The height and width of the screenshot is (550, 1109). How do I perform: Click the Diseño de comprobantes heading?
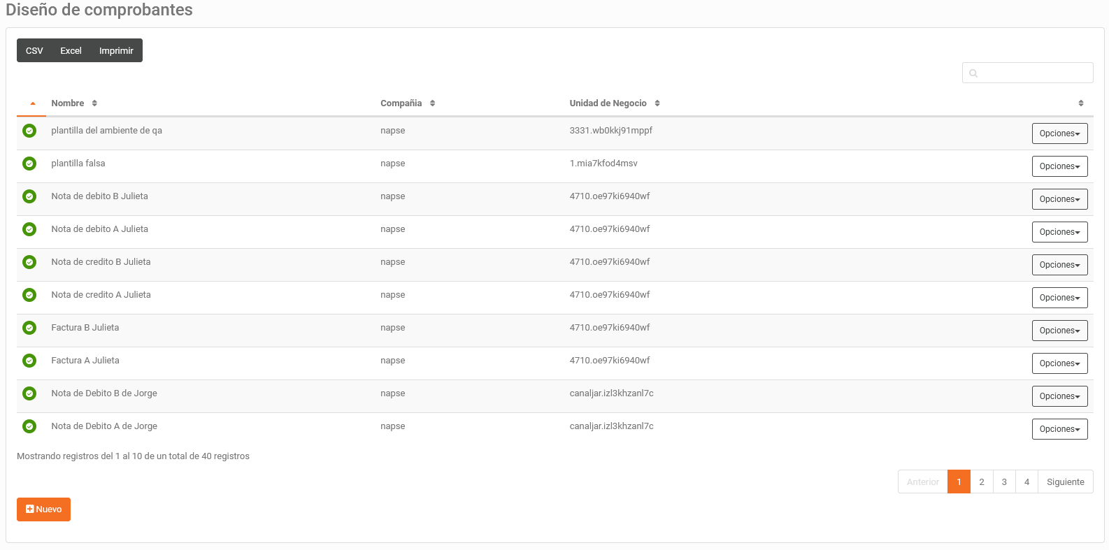[x=99, y=10]
